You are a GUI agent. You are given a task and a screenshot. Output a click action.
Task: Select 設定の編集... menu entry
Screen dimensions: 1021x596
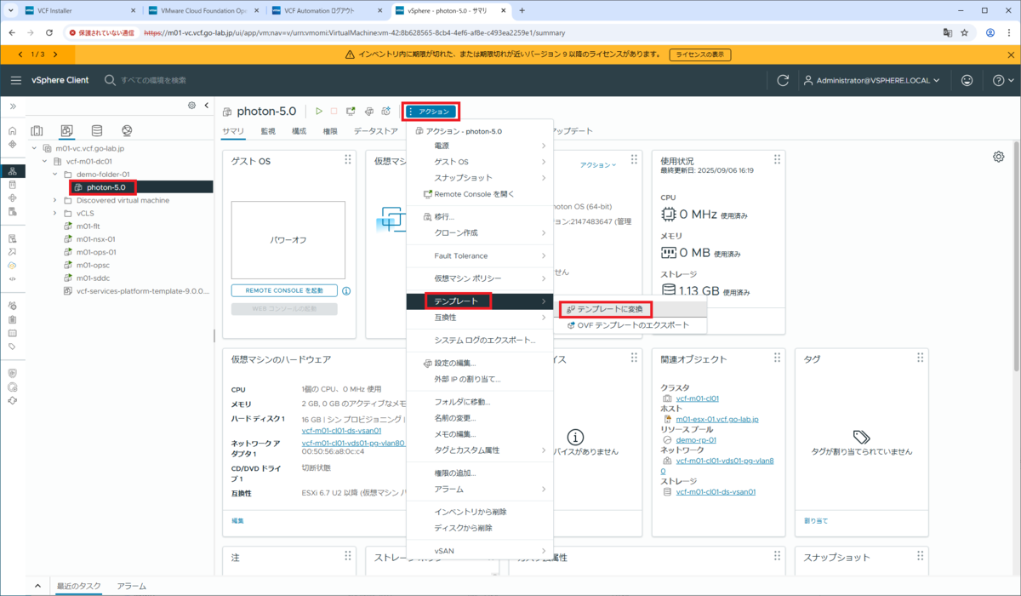coord(481,363)
